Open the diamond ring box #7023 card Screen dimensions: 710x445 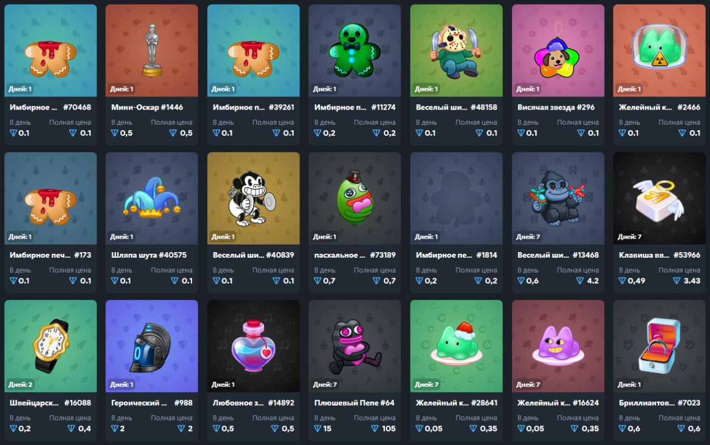(659, 370)
